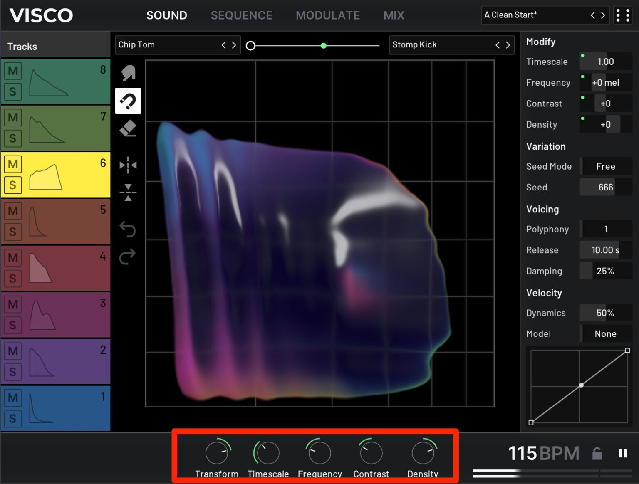Click the green morph slider handle
Screen dimensions: 639x484
[x=323, y=46]
